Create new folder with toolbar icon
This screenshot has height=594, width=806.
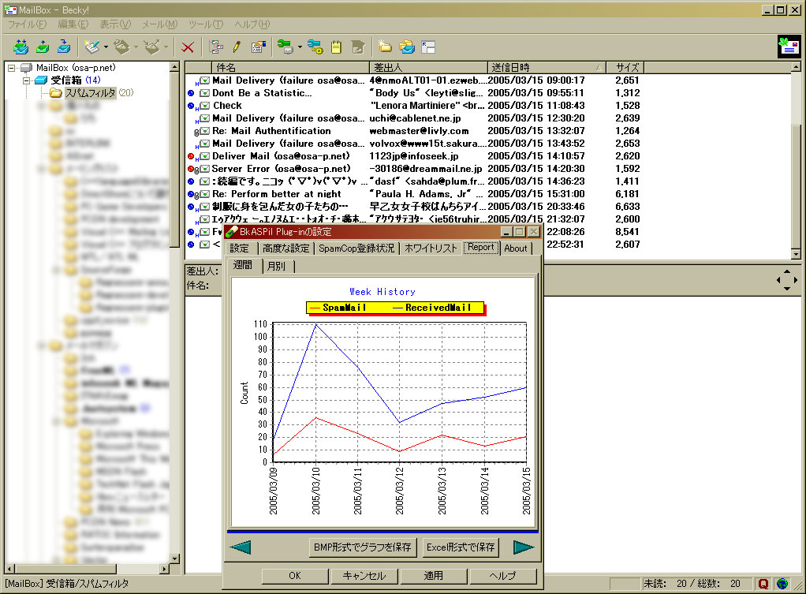click(385, 47)
